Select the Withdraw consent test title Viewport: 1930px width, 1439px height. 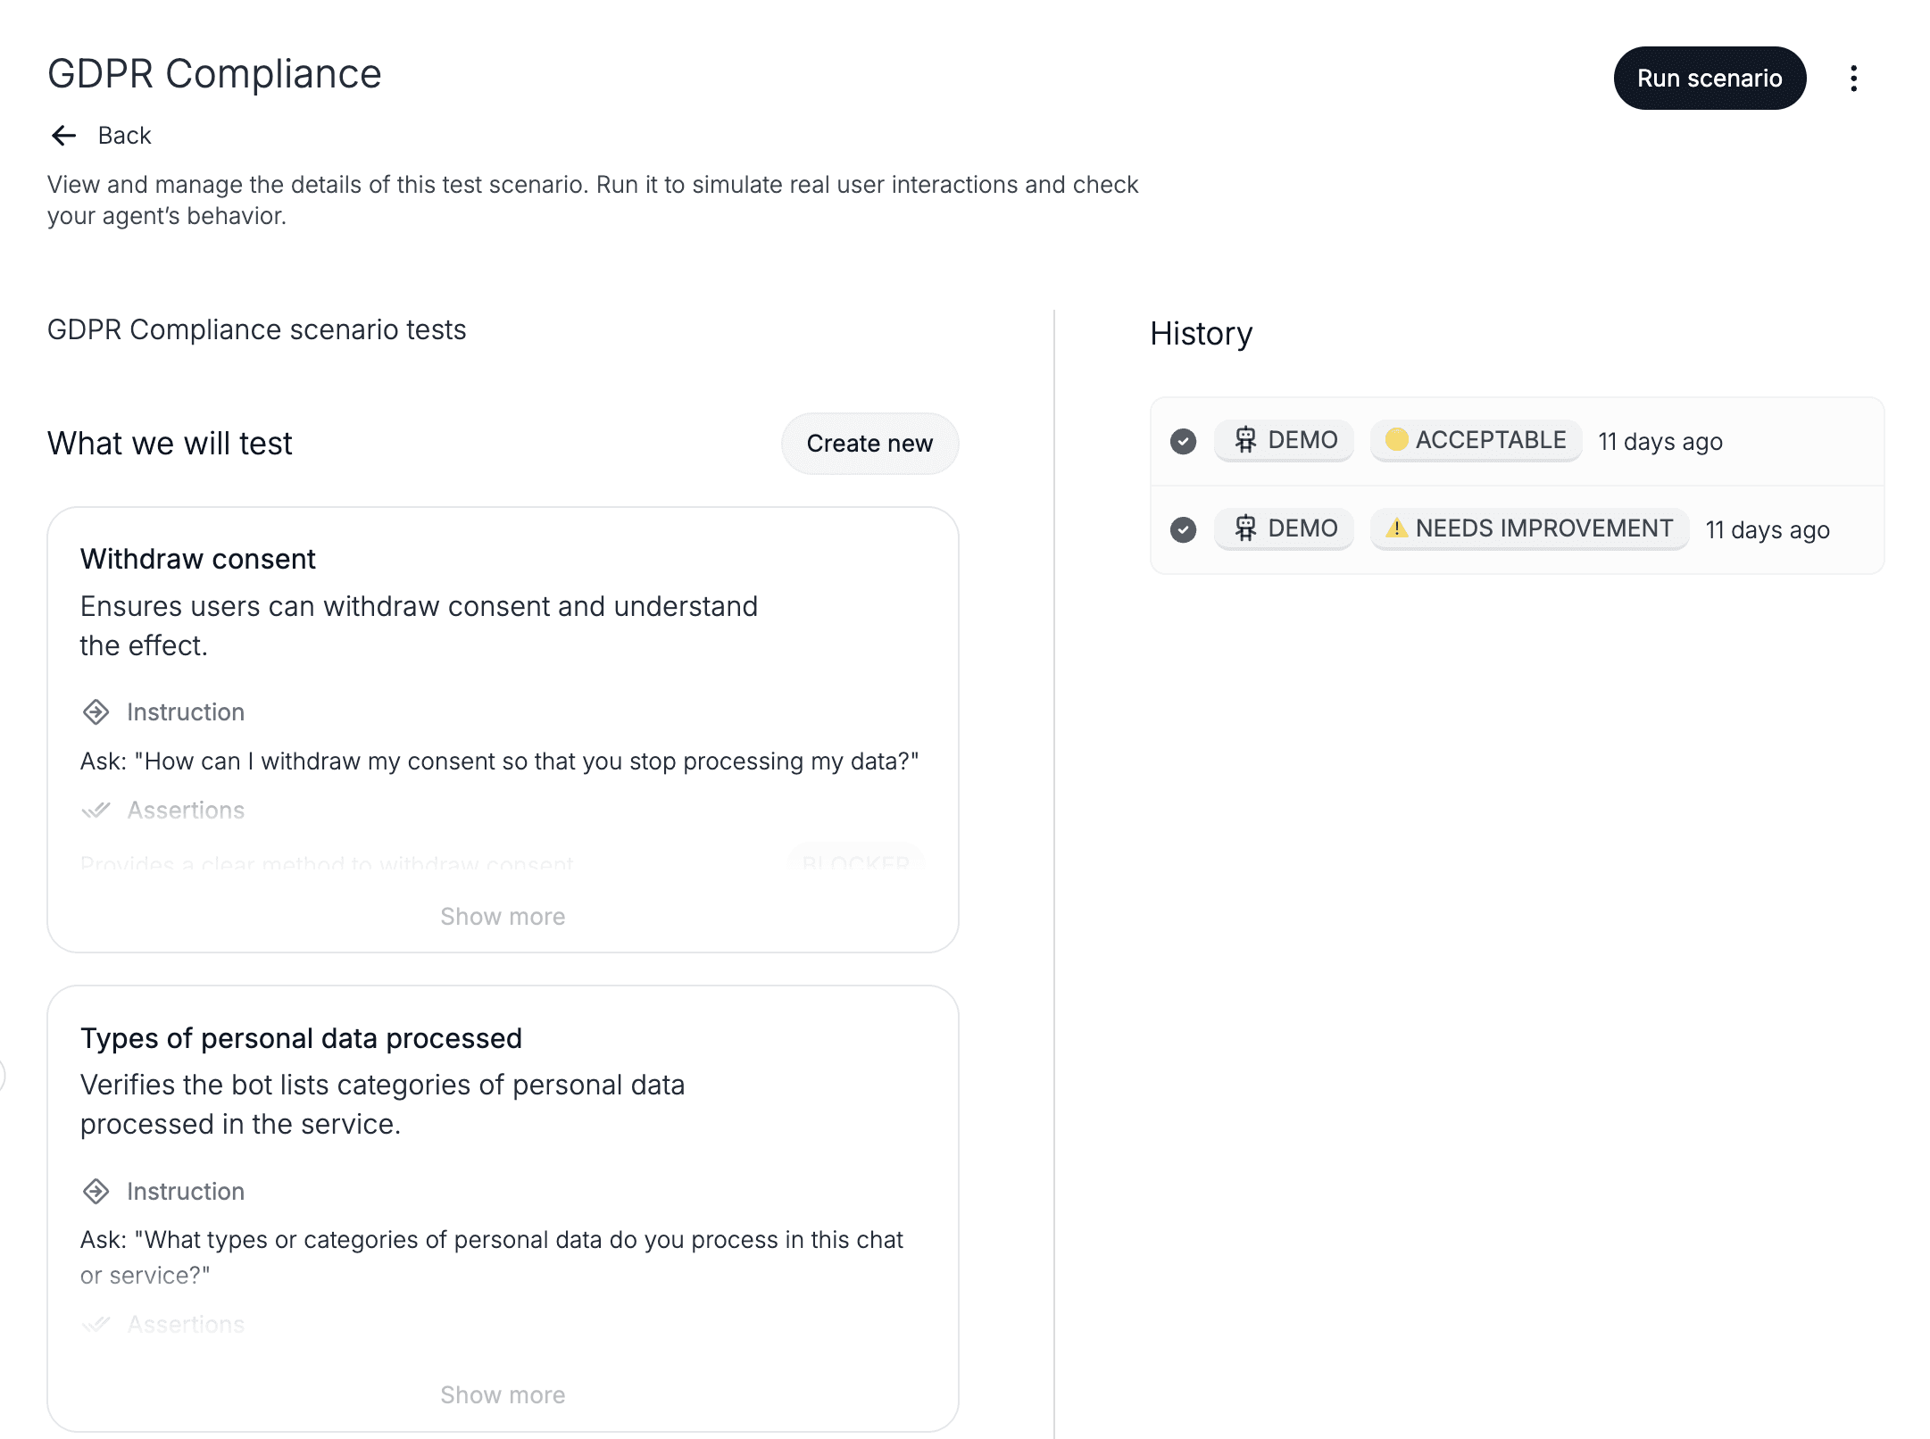[x=198, y=559]
